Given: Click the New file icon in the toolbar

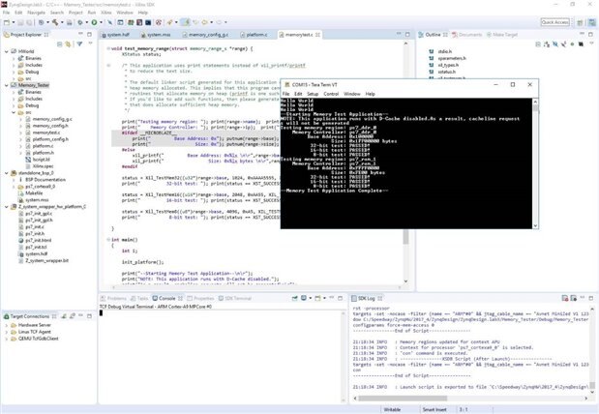Looking at the screenshot, I should [8, 21].
